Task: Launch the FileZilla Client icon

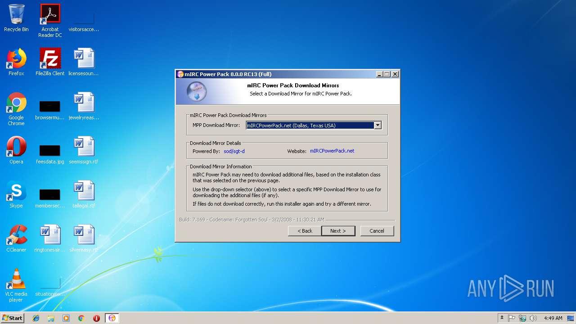Action: click(50, 62)
